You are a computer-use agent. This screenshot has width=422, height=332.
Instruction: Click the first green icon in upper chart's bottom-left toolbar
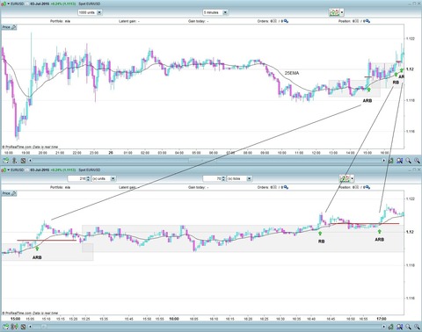tap(5, 161)
